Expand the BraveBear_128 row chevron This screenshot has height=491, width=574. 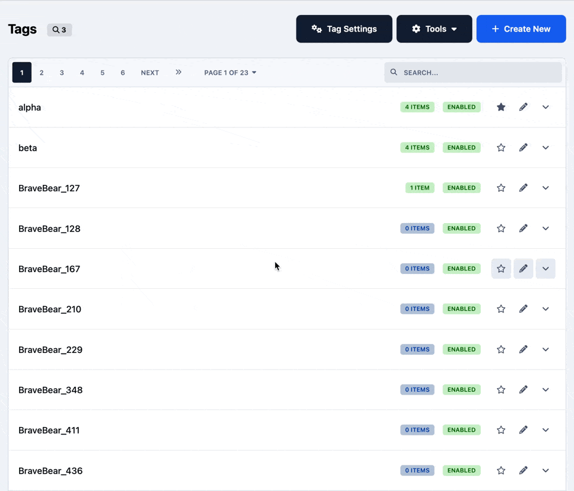pyautogui.click(x=545, y=228)
